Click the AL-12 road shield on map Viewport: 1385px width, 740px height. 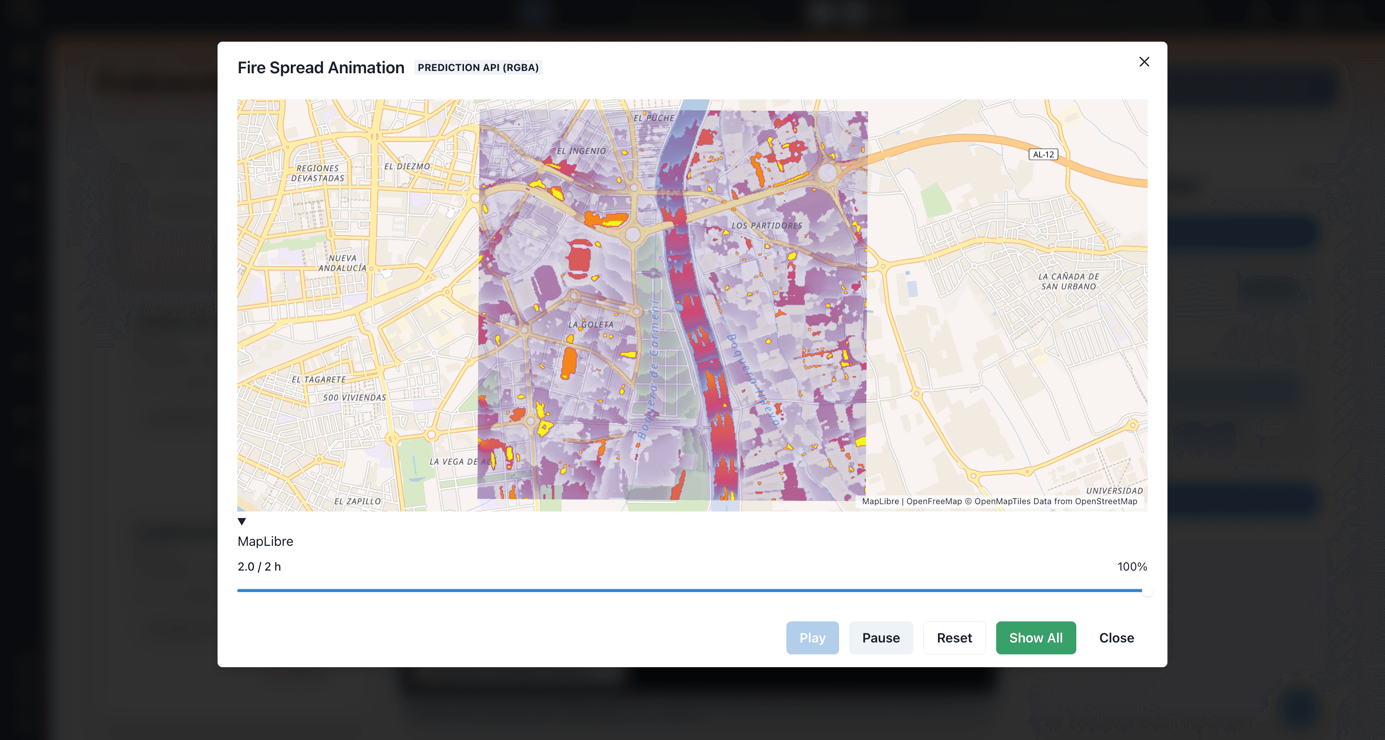pos(1043,155)
